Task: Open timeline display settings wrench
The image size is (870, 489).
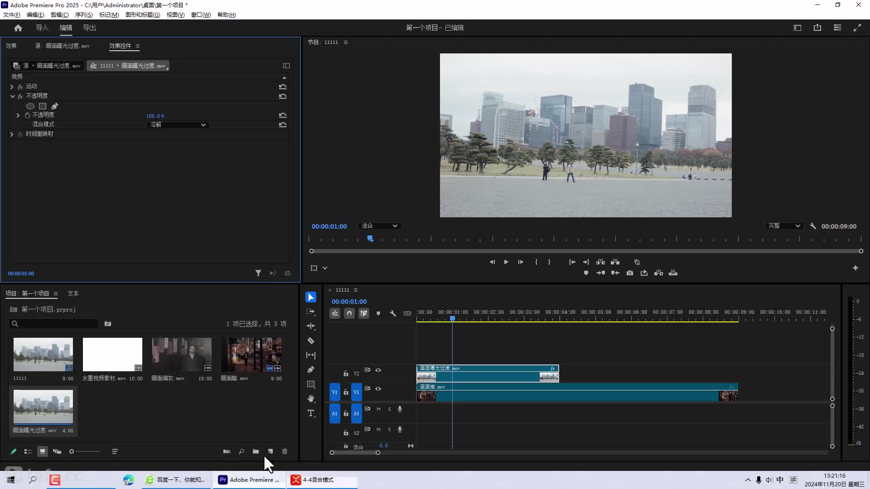Action: click(x=393, y=313)
